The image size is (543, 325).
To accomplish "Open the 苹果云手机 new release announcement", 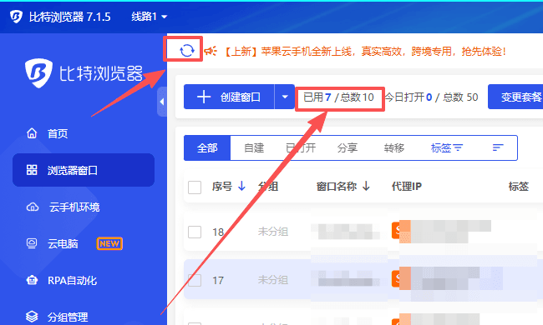I will tap(365, 52).
